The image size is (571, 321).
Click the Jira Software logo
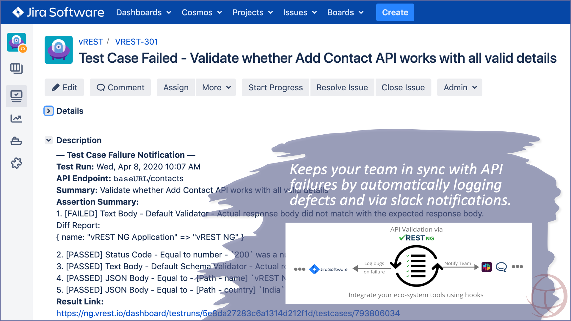(x=58, y=12)
